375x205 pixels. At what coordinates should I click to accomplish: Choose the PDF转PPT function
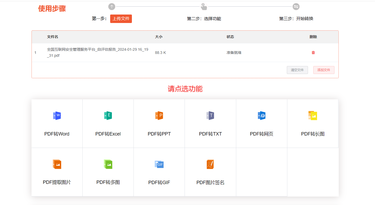159,115
